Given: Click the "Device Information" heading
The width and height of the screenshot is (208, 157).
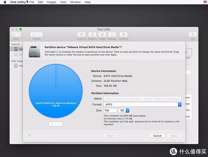Looking at the screenshot, I should (104, 71).
